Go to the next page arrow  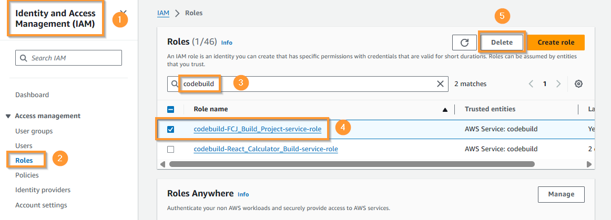[x=558, y=83]
